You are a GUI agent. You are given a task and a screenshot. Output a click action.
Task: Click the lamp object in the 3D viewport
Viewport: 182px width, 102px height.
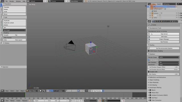(x=108, y=26)
